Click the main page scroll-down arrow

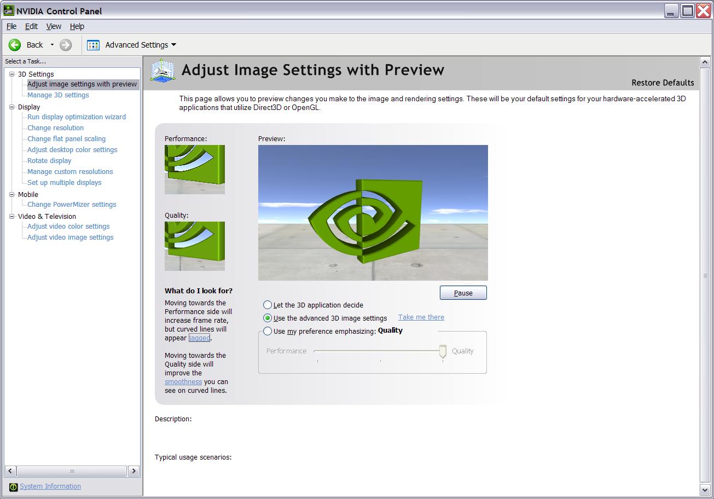tap(705, 489)
